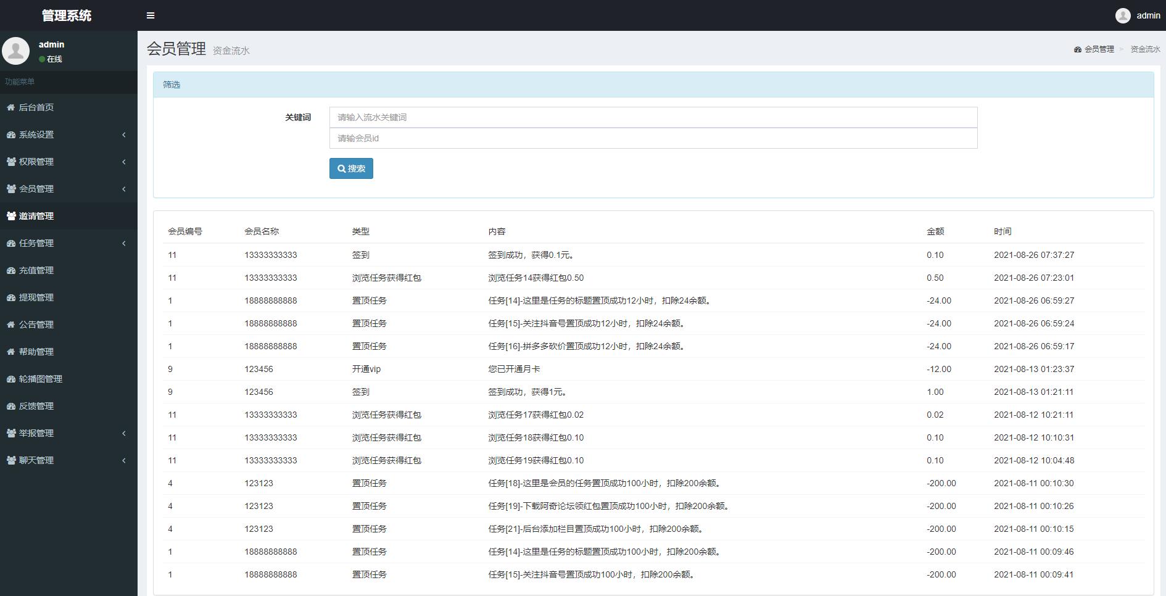Click the 任务[16]-拼多多砍价 content cell
This screenshot has width=1166, height=596.
tap(588, 346)
